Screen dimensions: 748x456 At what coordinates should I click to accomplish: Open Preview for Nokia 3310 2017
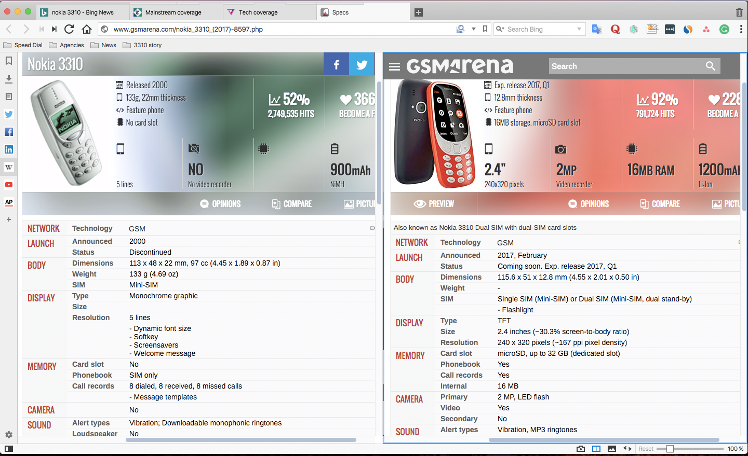[x=434, y=204]
